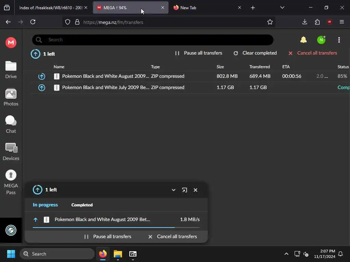Close the transfers widget
The image size is (350, 262).
(196, 190)
